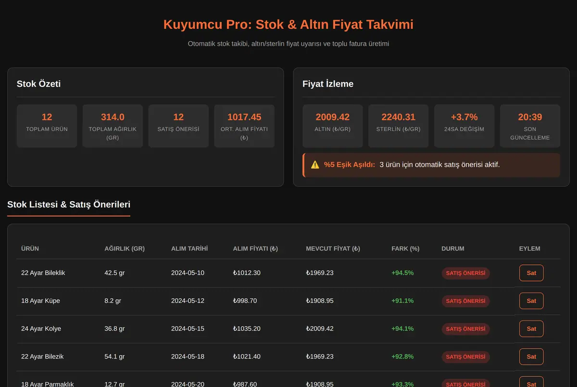
Task: Click the ALIM TARİHİ column header
Action: pyautogui.click(x=189, y=249)
